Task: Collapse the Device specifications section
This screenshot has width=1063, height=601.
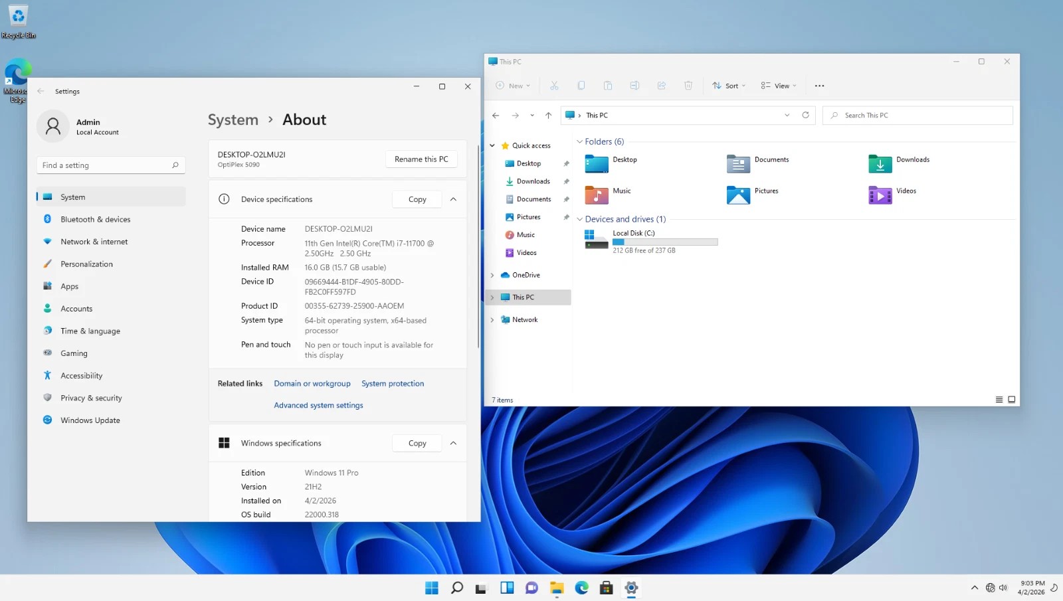Action: pos(453,199)
